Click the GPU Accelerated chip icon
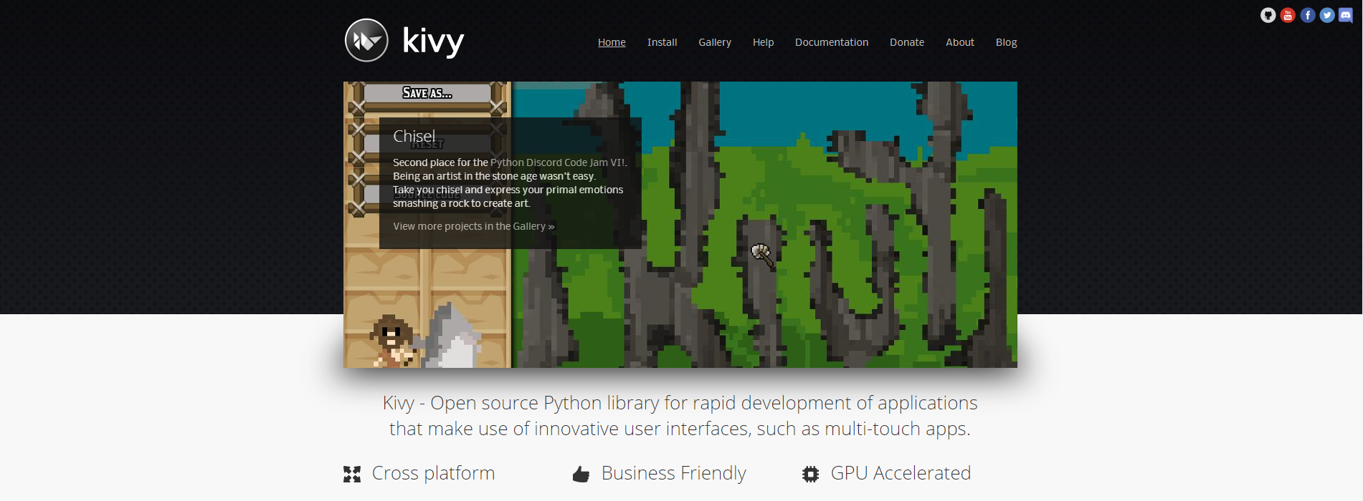Screen dimensions: 1363x501 tap(810, 474)
